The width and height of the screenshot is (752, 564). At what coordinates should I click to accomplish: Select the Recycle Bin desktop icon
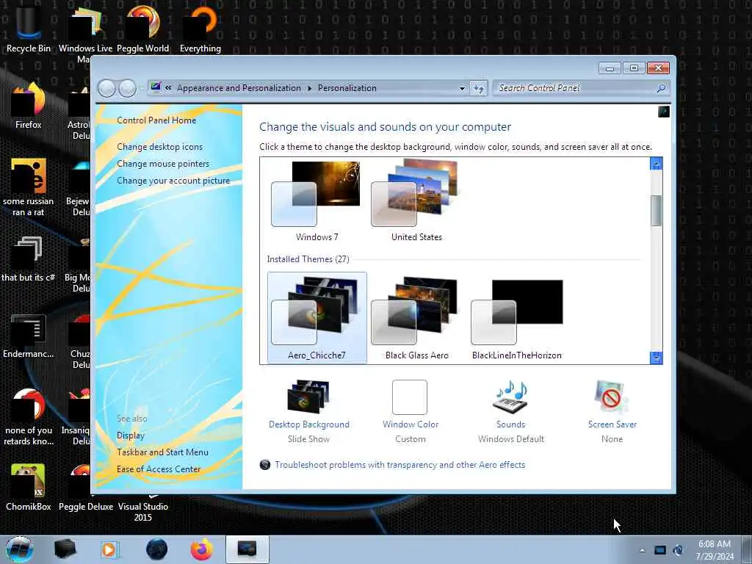coord(29,29)
